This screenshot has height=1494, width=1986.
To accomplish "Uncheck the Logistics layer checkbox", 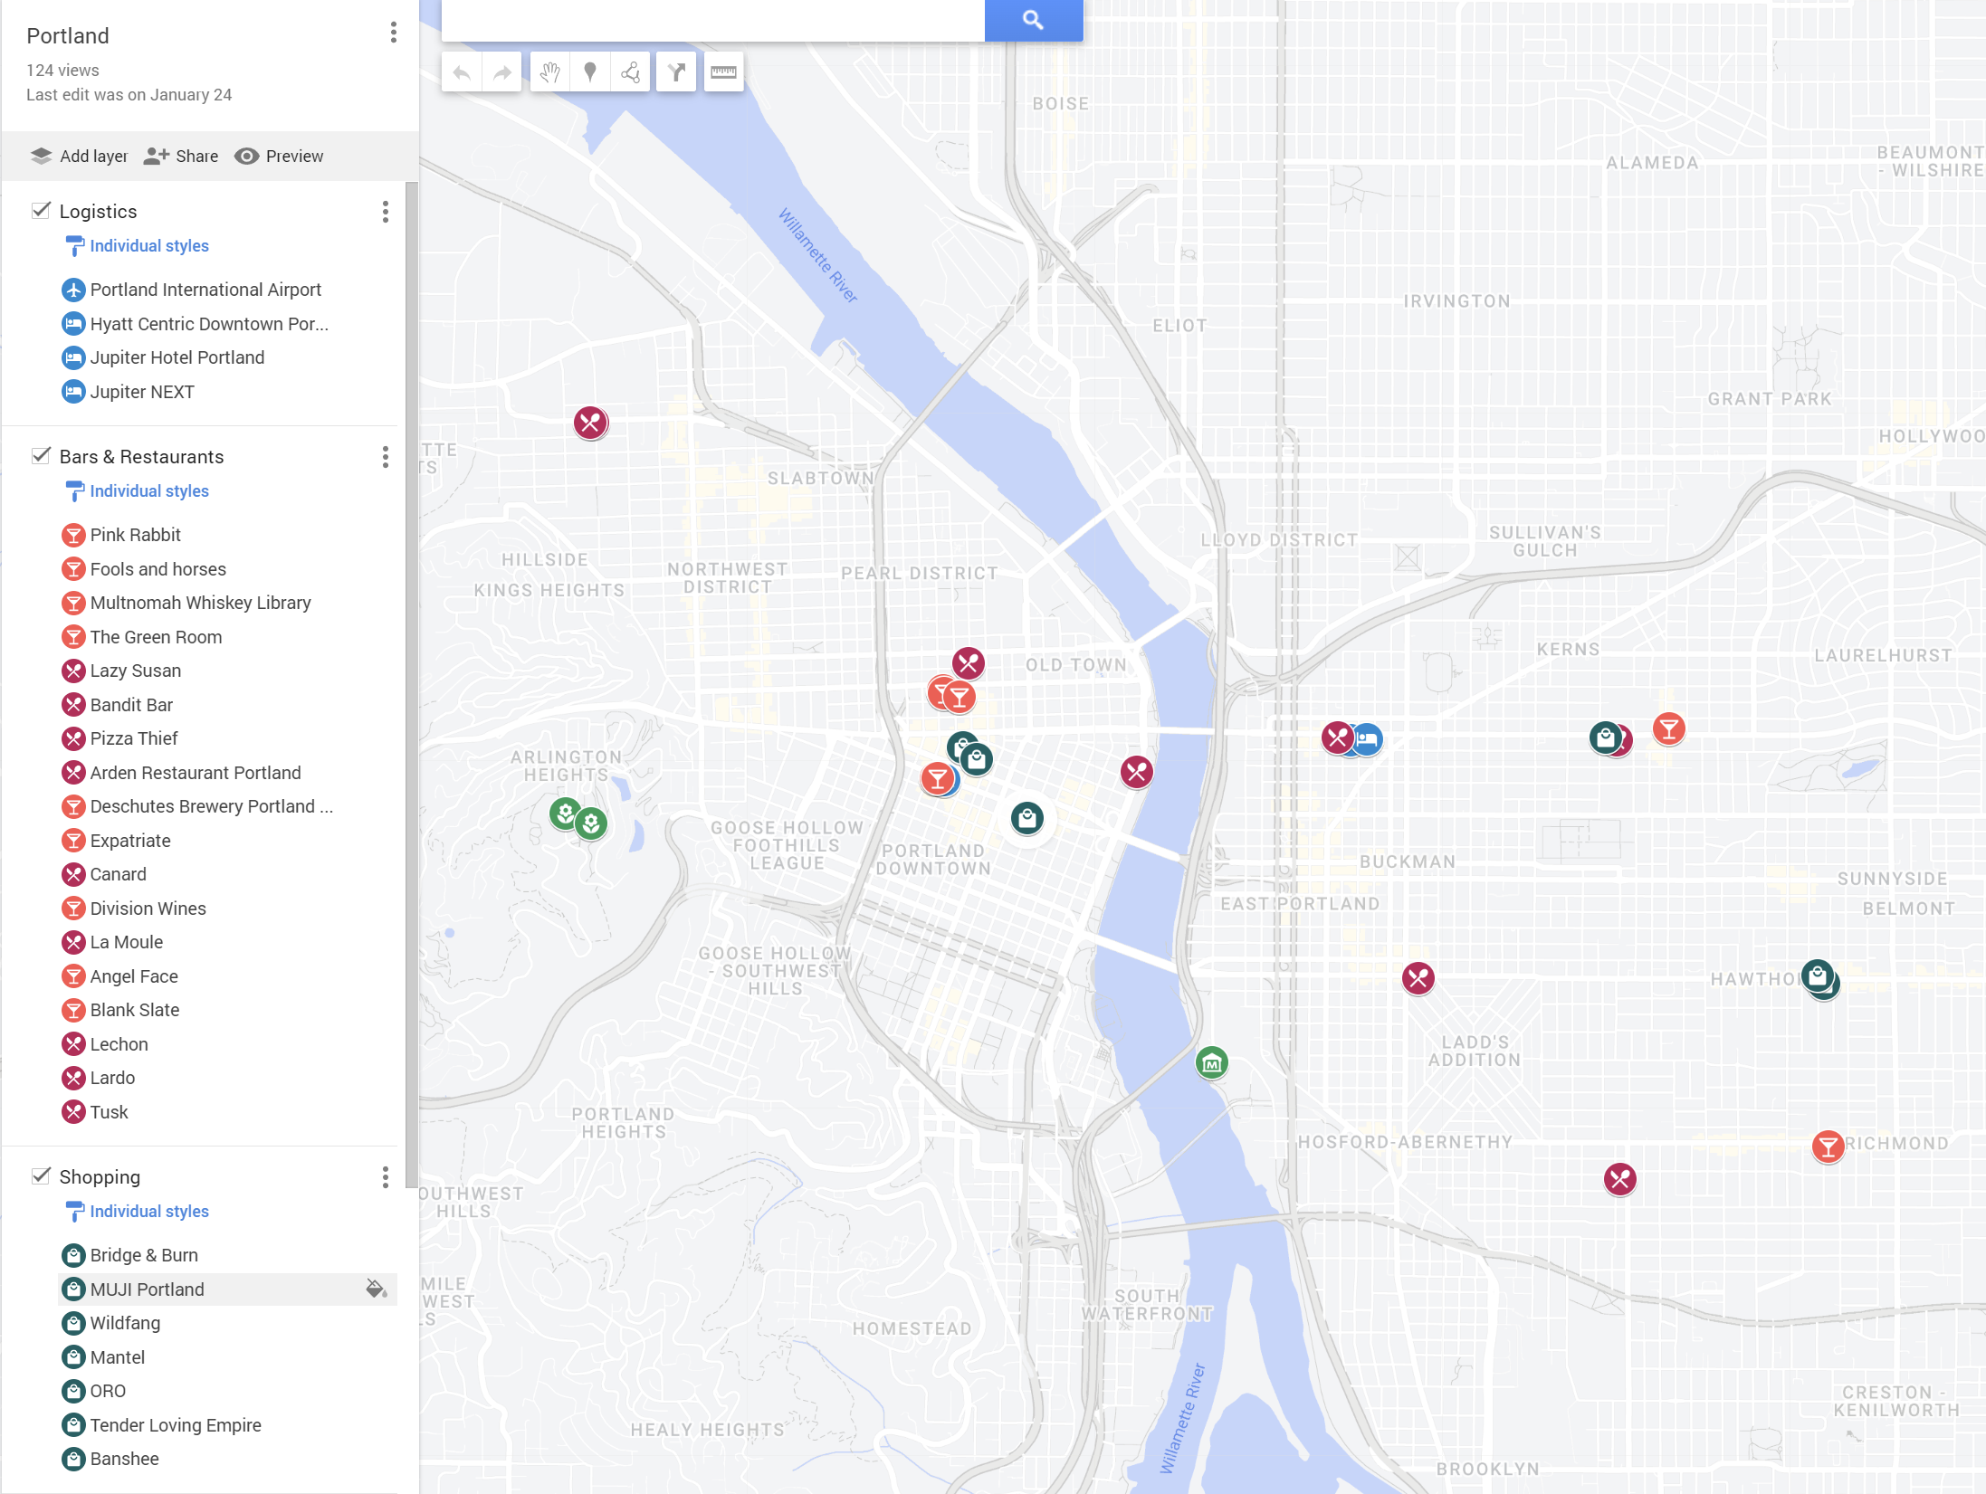I will 41,210.
